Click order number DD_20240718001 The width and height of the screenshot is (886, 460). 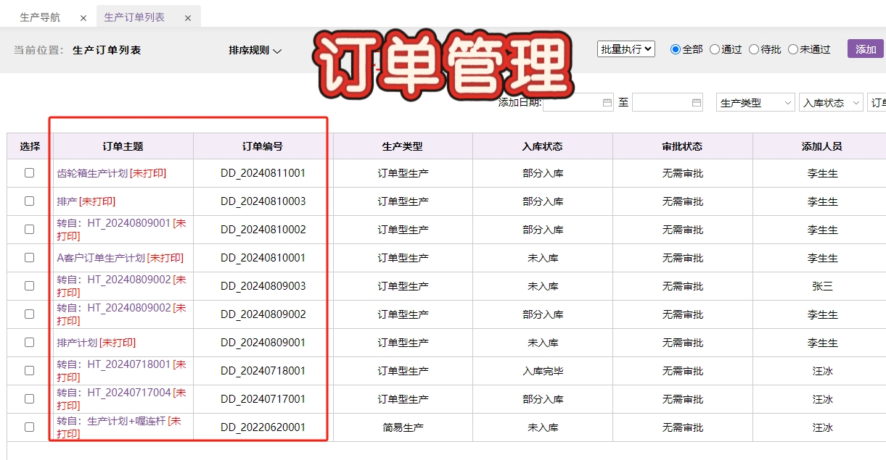pos(263,371)
